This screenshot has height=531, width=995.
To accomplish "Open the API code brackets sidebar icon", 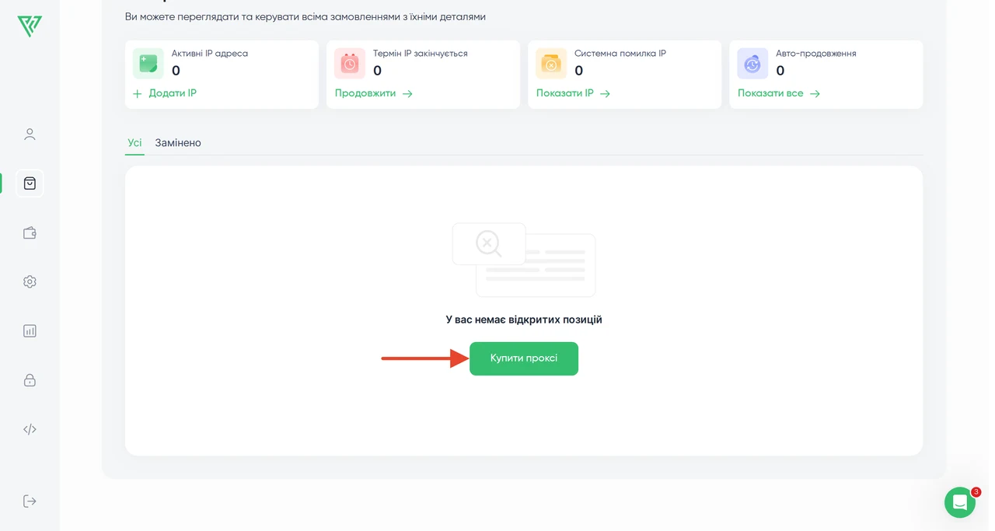I will point(30,429).
